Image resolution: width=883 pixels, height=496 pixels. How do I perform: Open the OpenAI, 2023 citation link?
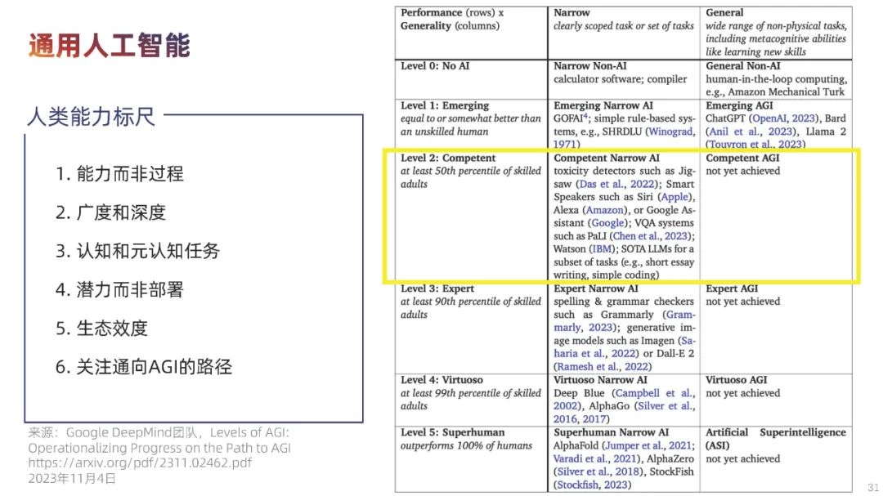point(784,118)
